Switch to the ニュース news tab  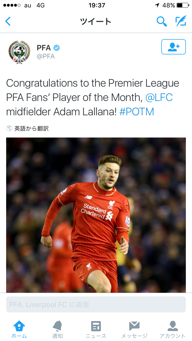[x=96, y=329]
